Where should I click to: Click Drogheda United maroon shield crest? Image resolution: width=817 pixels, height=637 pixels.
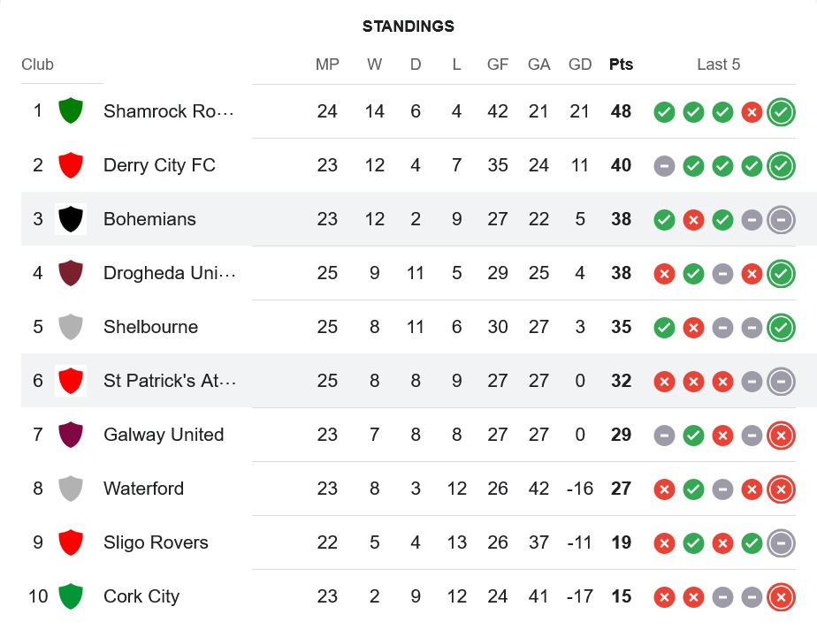coord(71,273)
